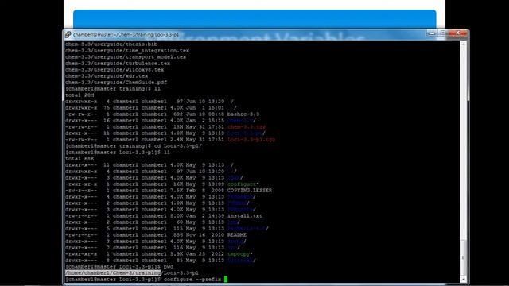Click the highlighted path /home/chamberl/Chem-3/training

(113, 273)
